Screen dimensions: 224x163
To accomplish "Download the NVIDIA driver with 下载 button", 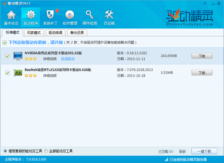I will tap(202, 56).
